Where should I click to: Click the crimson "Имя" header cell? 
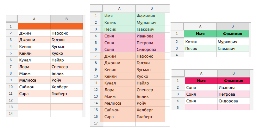(201, 81)
